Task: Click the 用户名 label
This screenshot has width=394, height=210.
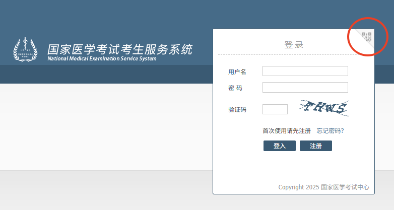Action: pos(237,72)
